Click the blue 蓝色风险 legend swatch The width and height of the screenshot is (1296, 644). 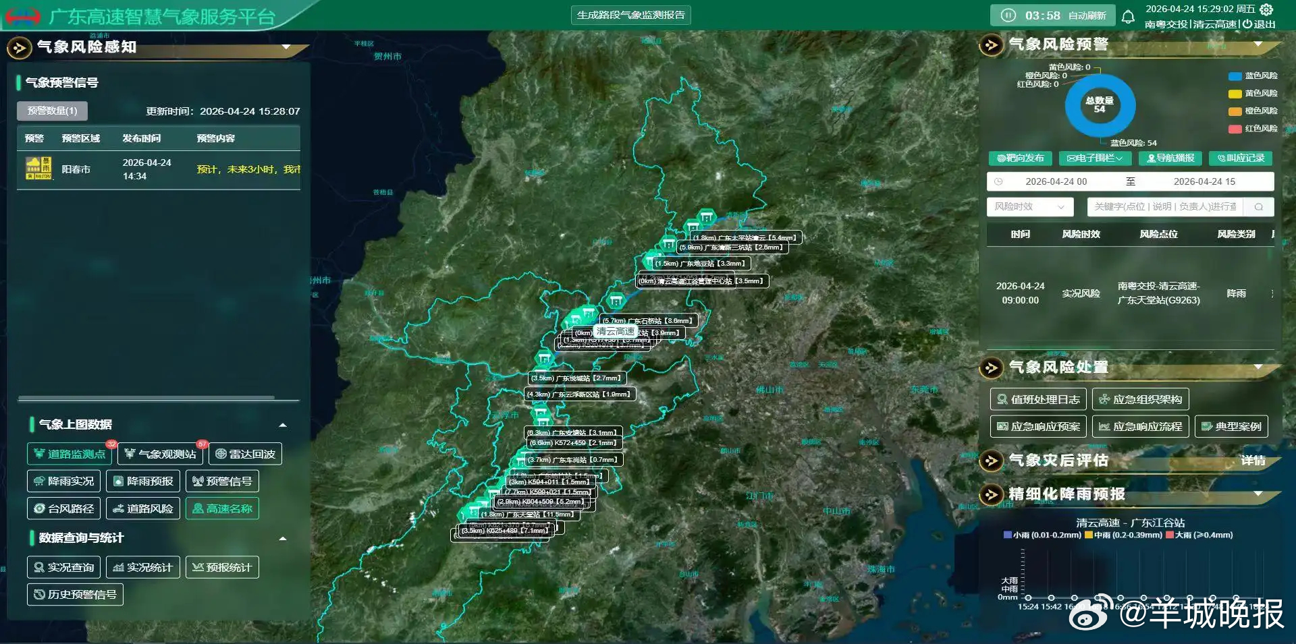tap(1235, 76)
